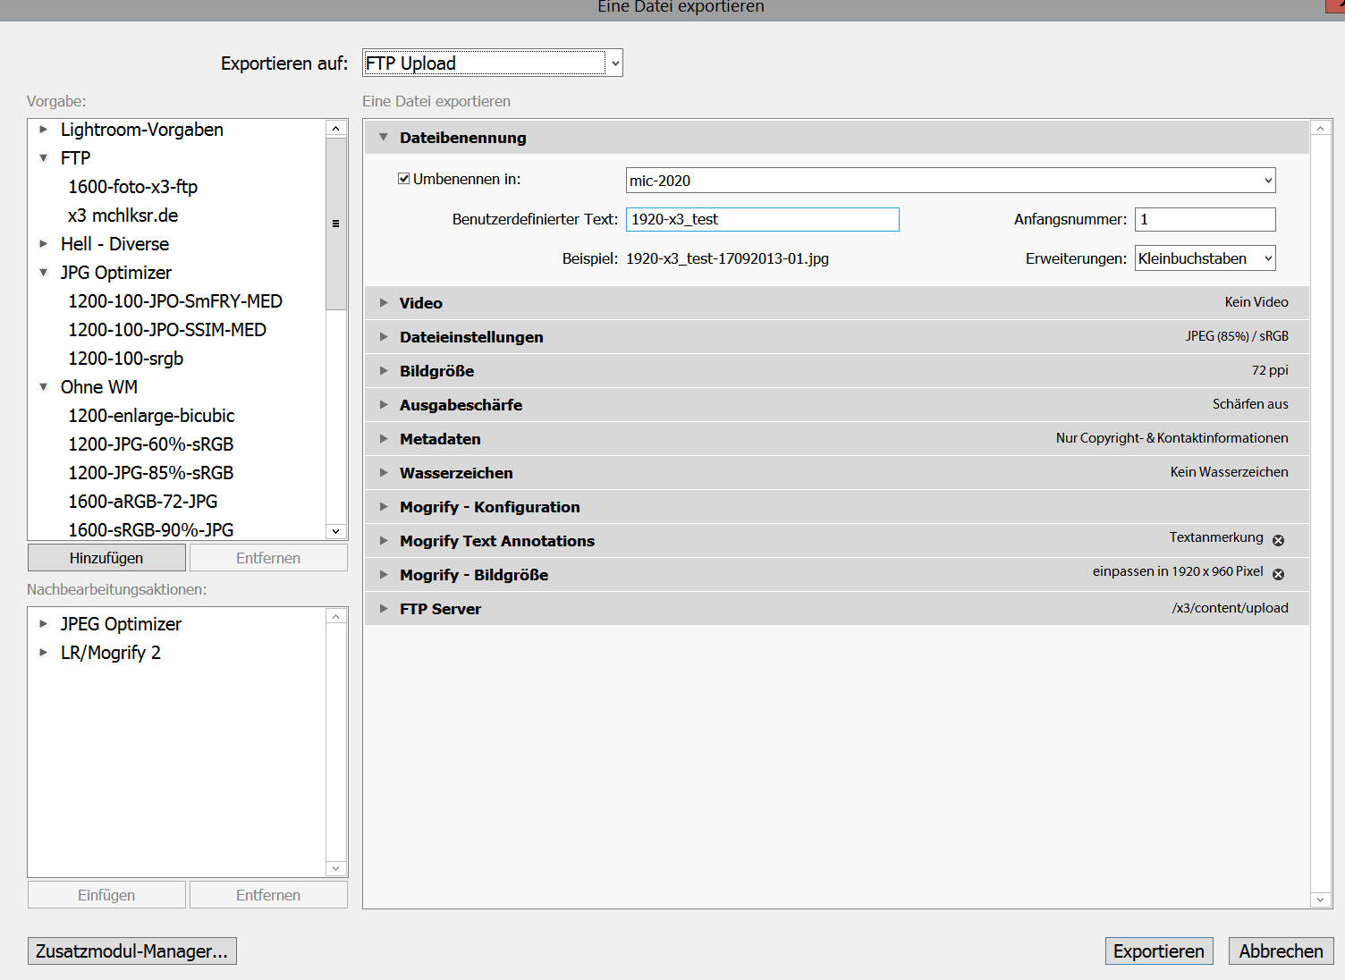The height and width of the screenshot is (980, 1345).
Task: Remove the Mogrify Text Annotations action
Action: (1278, 540)
